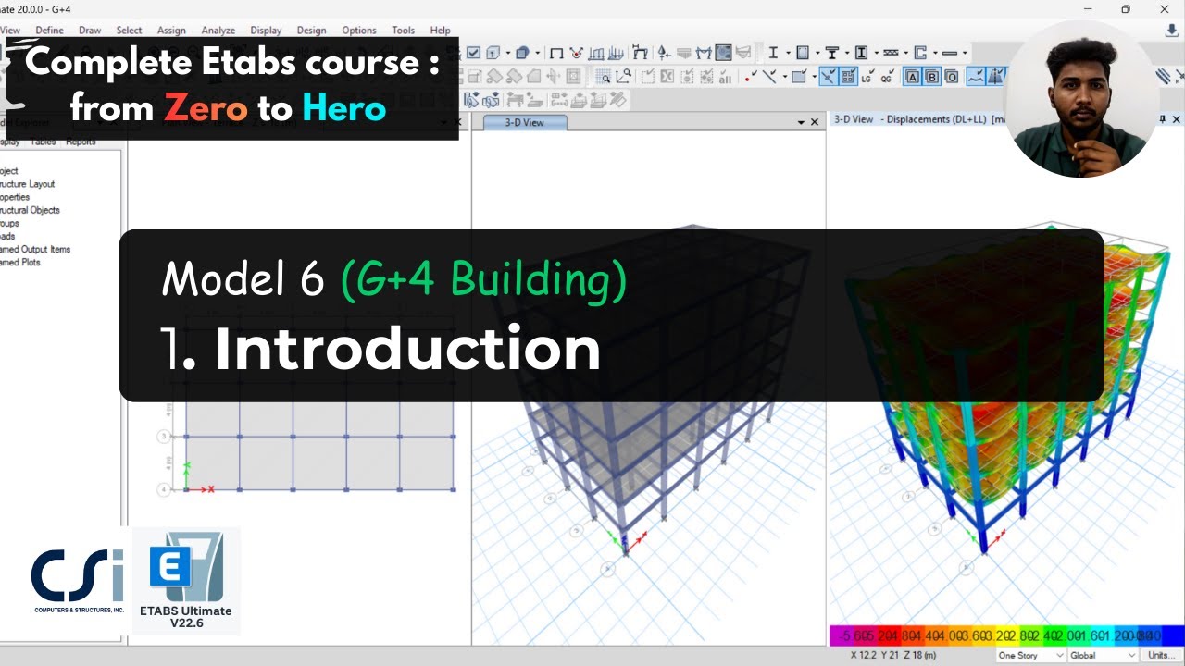Open the Assign menu
Viewport: 1185px width, 666px height.
(171, 30)
